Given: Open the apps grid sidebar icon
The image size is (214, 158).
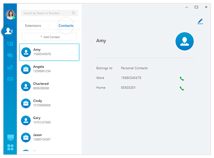Looking at the screenshot, I should (x=10, y=147).
